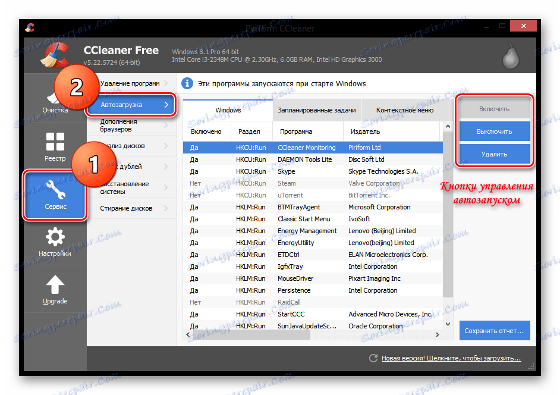The image size is (560, 395).
Task: Switch to the Windows tab
Action: tap(228, 110)
